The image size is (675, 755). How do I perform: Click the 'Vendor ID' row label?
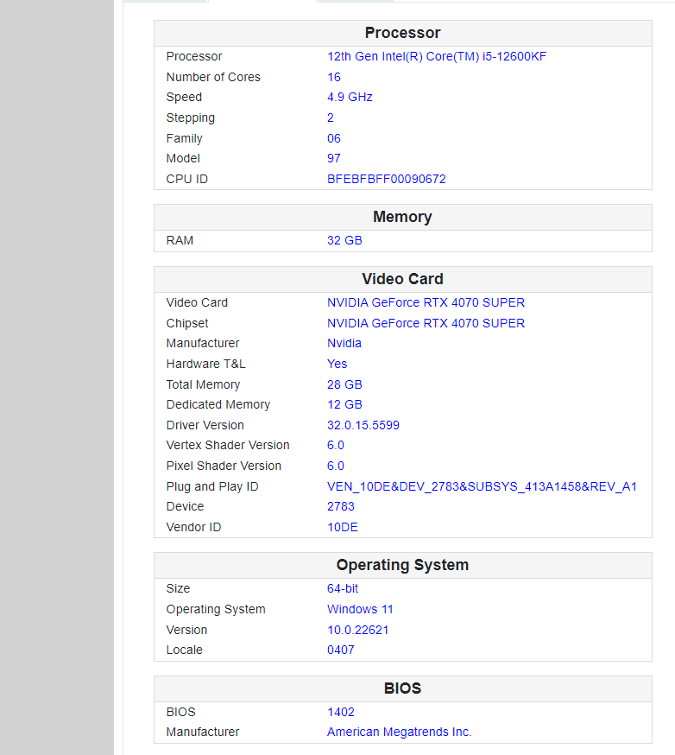tap(193, 527)
